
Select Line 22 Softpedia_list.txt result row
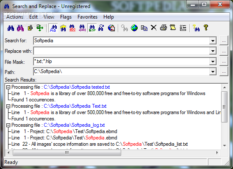tap(100, 144)
